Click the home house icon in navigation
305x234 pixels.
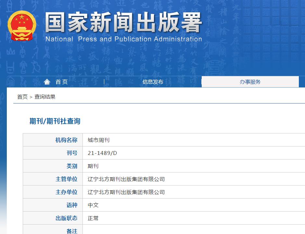point(47,82)
